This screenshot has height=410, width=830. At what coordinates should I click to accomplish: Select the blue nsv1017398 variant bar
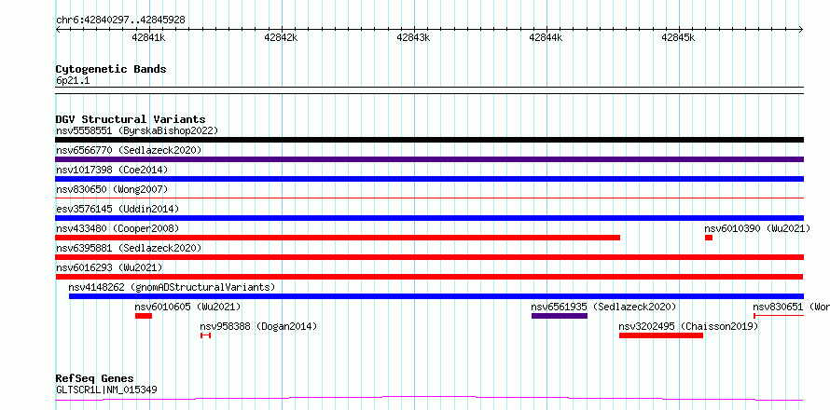(429, 179)
